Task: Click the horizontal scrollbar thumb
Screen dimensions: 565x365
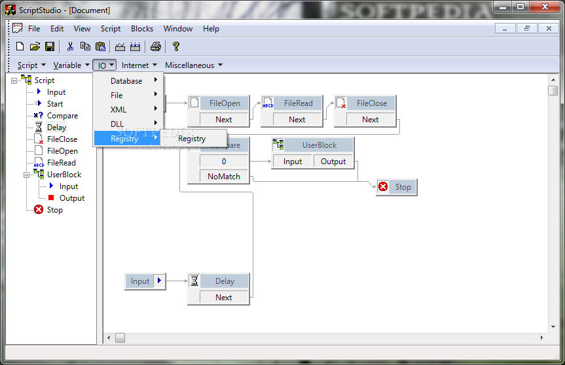Action: coord(120,338)
